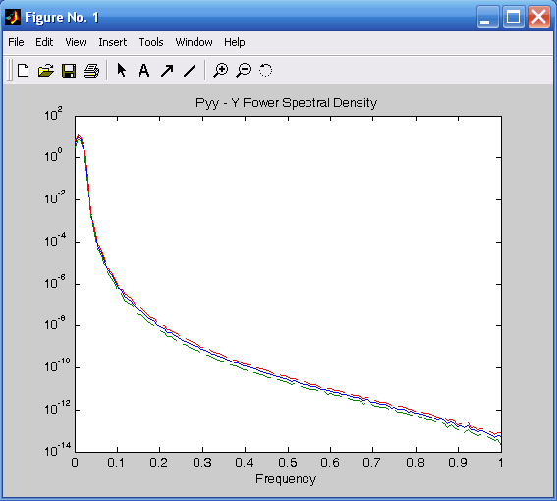Maximize the Figure No. 1 window
The width and height of the screenshot is (557, 501).
pyautogui.click(x=514, y=17)
